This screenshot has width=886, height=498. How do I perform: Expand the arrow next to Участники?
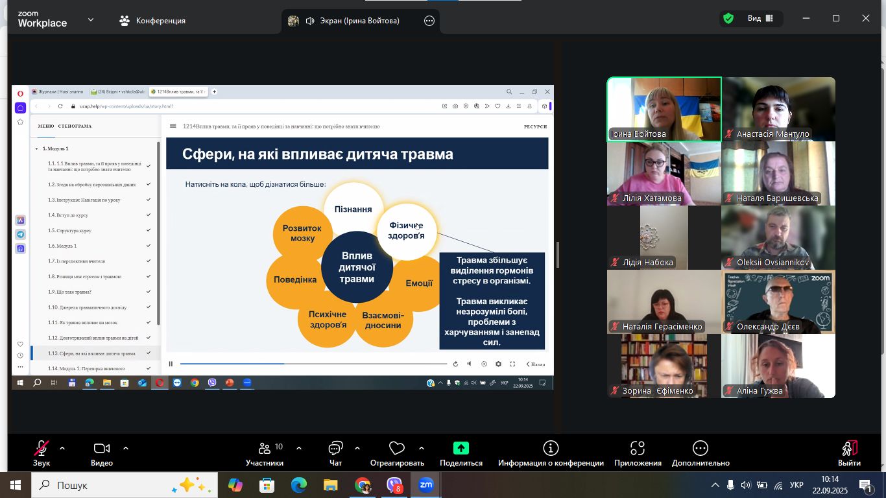[x=299, y=448]
